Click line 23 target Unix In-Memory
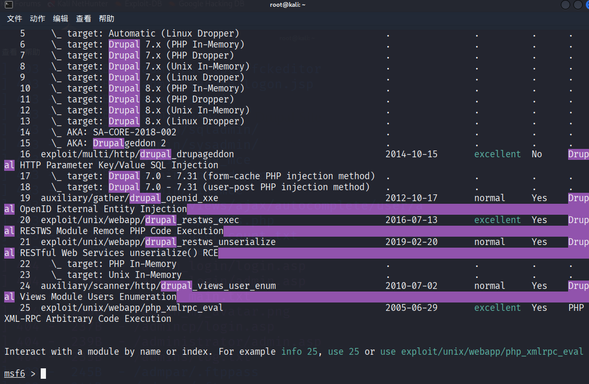The height and width of the screenshot is (384, 589). pyautogui.click(x=116, y=275)
